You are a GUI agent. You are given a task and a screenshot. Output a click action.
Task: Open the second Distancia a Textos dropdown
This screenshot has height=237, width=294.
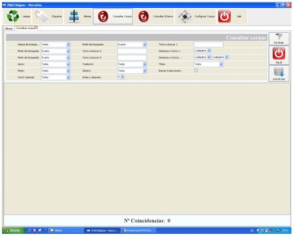coord(220,57)
